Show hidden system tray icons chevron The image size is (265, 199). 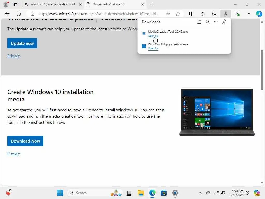click(200, 193)
